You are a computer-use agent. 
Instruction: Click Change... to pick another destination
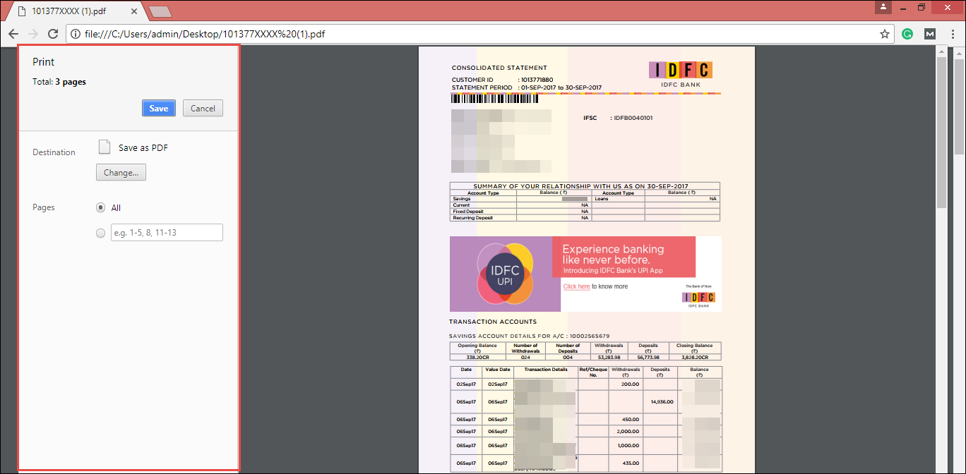tap(121, 172)
